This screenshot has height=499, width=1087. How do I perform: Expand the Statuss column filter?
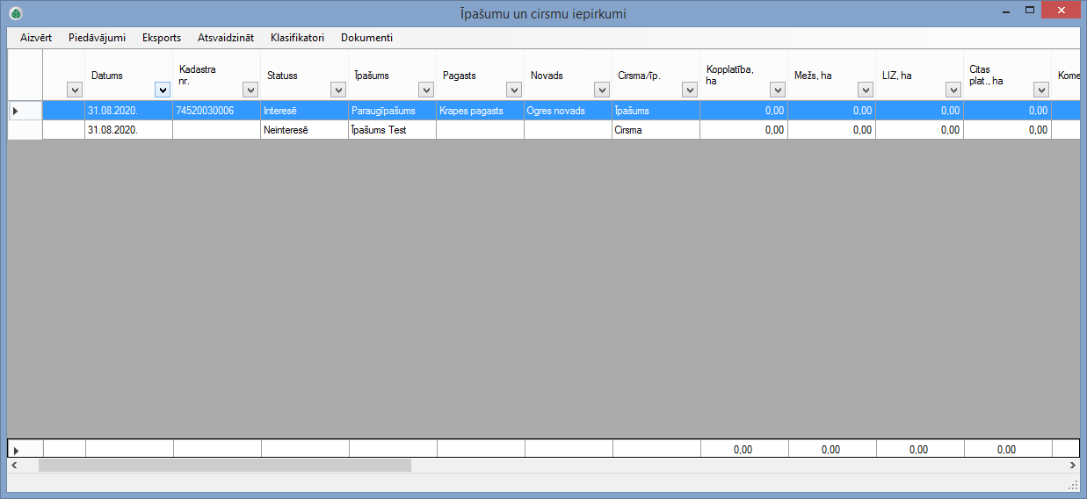pyautogui.click(x=338, y=90)
